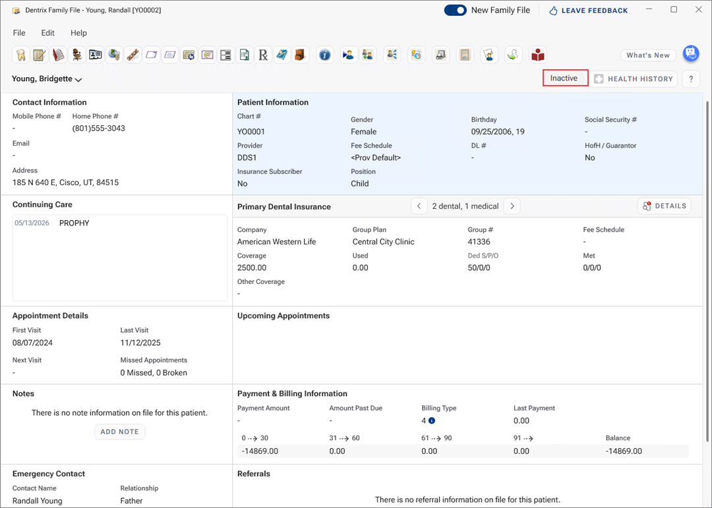Click the billing type info icon
Image resolution: width=712 pixels, height=508 pixels.
[x=432, y=420]
